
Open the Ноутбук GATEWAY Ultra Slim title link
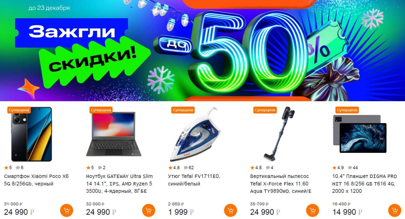pos(119,184)
